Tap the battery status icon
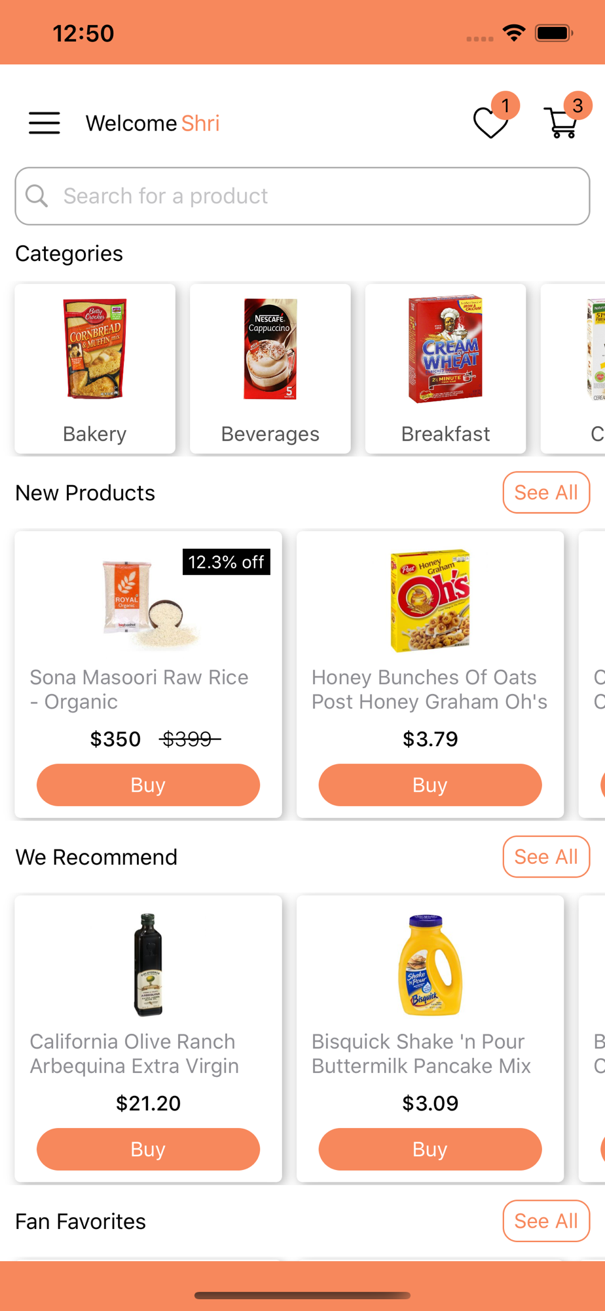This screenshot has height=1311, width=605. tap(554, 33)
